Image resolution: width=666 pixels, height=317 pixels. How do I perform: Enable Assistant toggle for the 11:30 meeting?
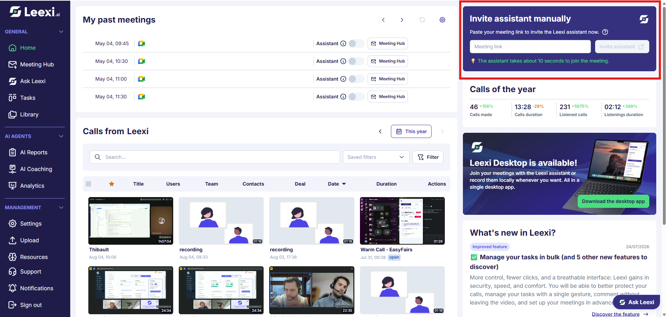[x=356, y=97]
